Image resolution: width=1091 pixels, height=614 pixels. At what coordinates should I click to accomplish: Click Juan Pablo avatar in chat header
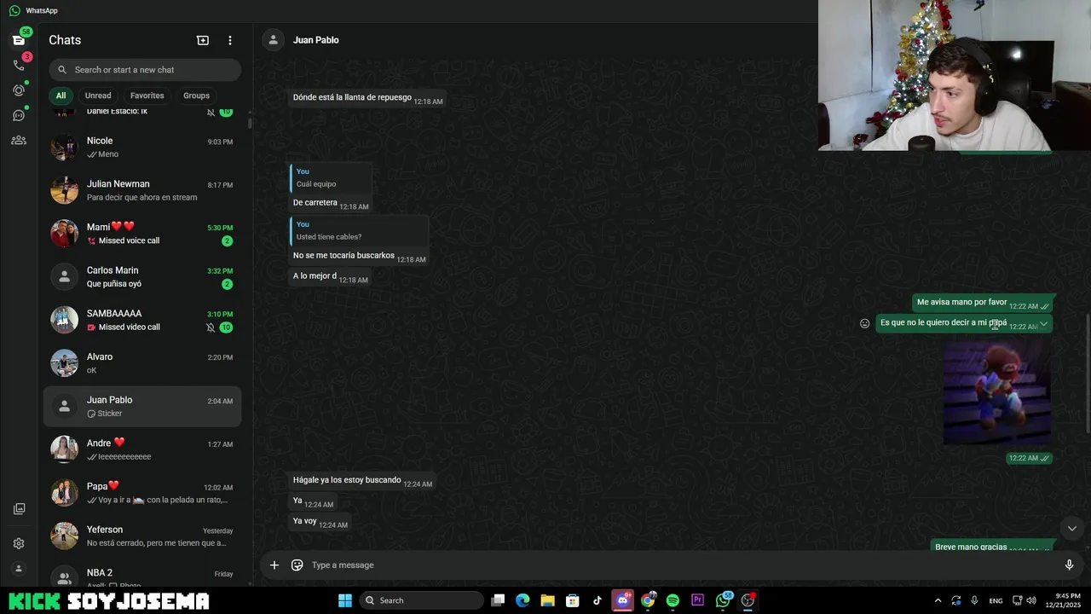click(273, 40)
